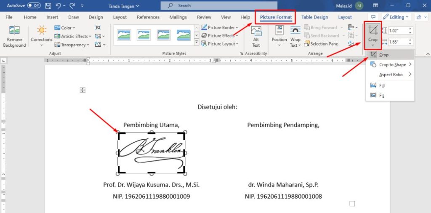Click the tab selector at ruler corner
This screenshot has height=213, width=431.
pyautogui.click(x=3, y=61)
